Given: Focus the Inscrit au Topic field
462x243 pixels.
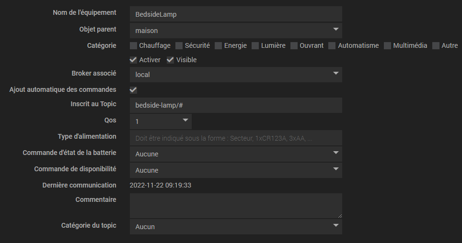Looking at the screenshot, I should click(236, 105).
